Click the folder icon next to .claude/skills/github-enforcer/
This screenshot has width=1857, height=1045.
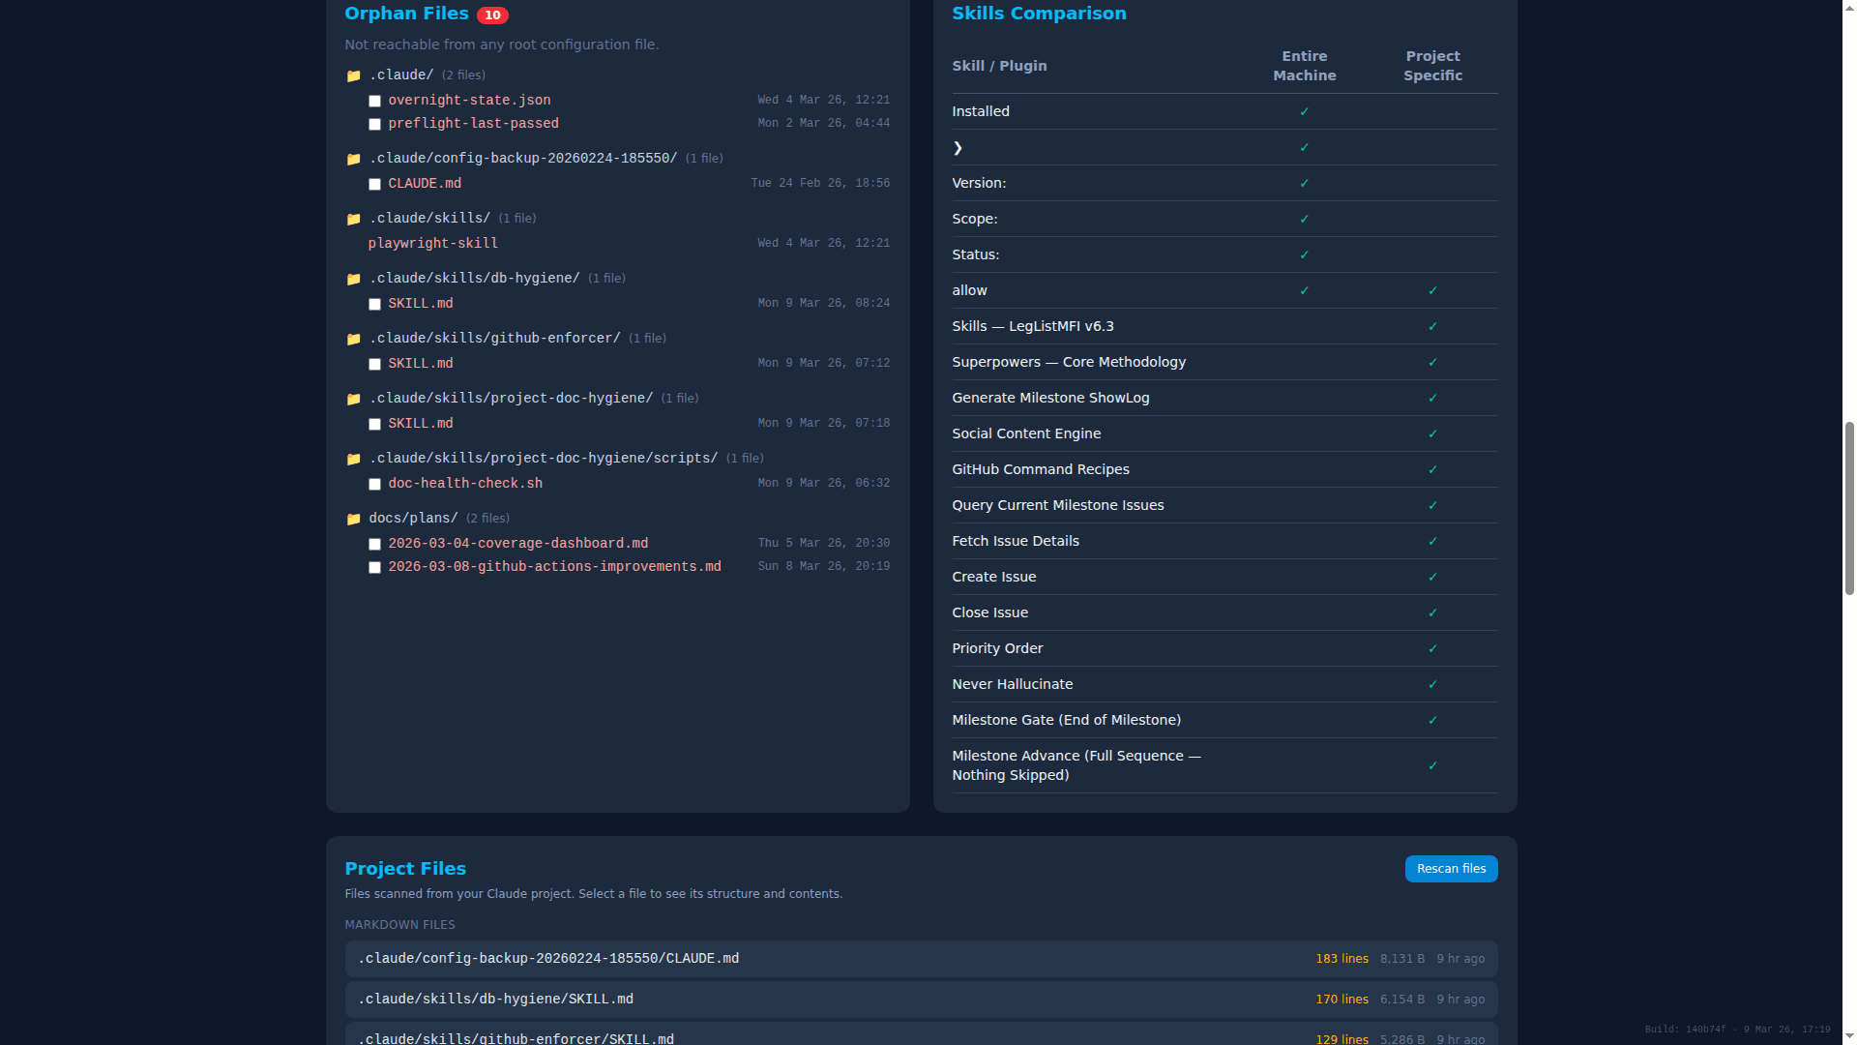tap(354, 338)
